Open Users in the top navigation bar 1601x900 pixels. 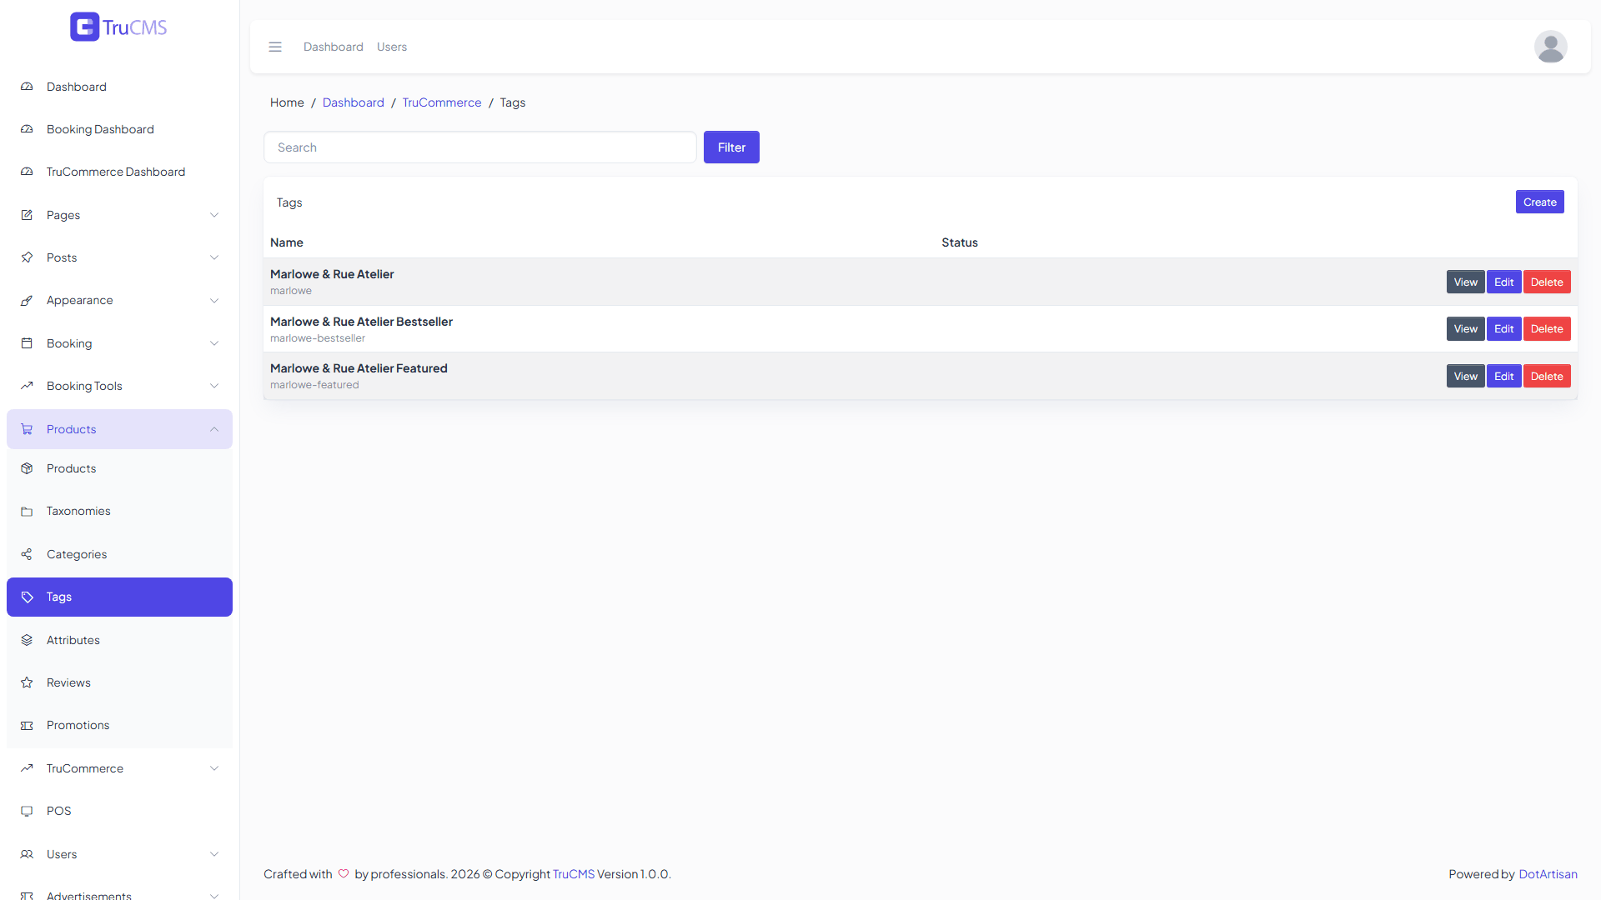(x=392, y=47)
